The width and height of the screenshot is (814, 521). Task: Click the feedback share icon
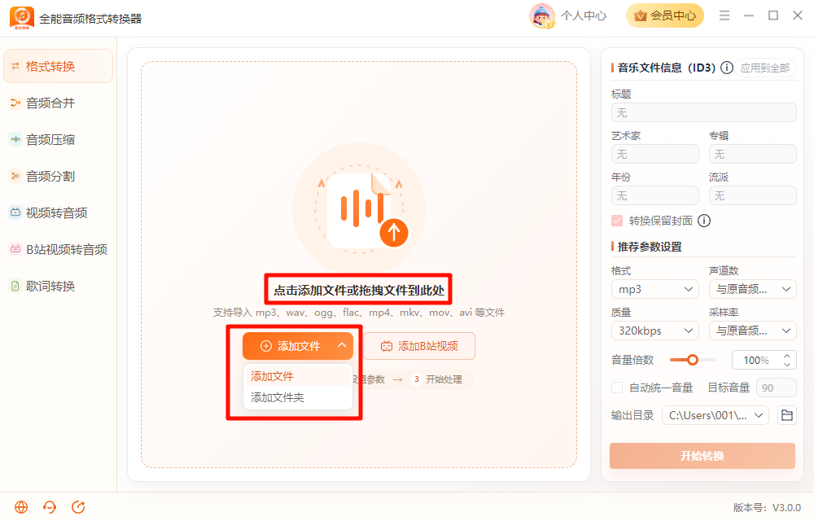pos(78,507)
